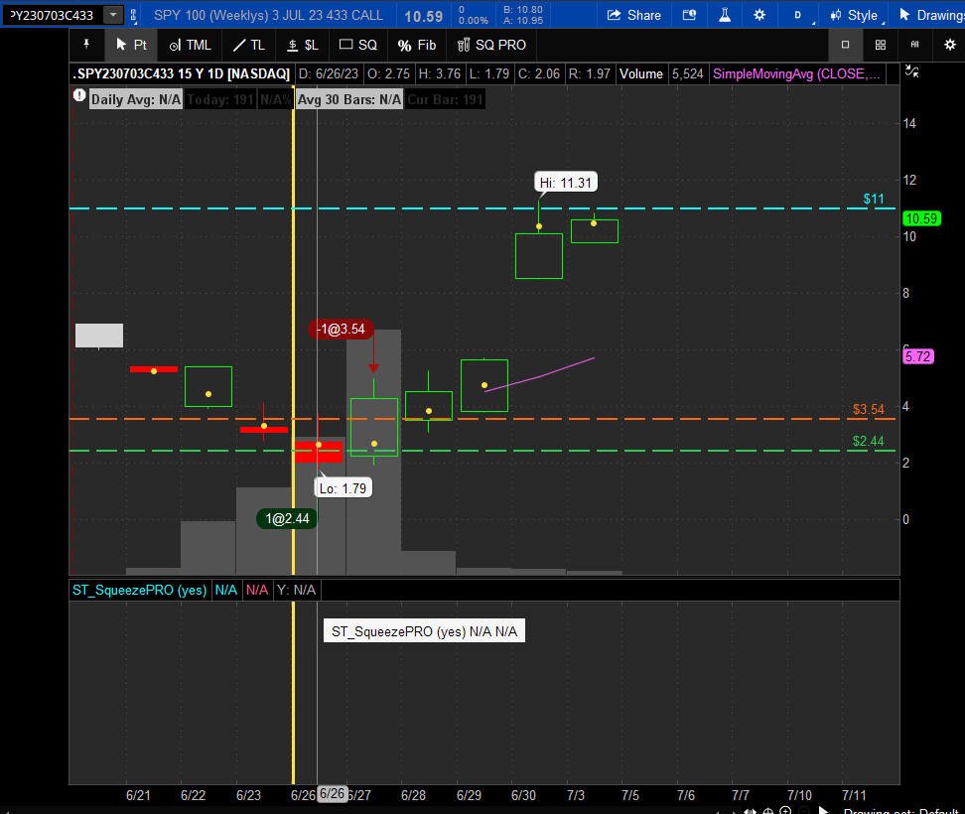Click last price 10.59 in top bar
Screen dimensions: 965x814
(423, 16)
